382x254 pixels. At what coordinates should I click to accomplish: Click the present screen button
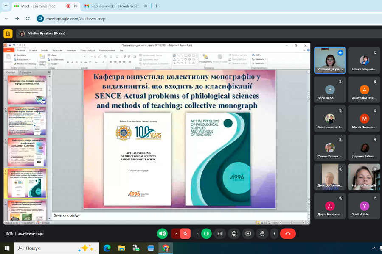(x=248, y=233)
